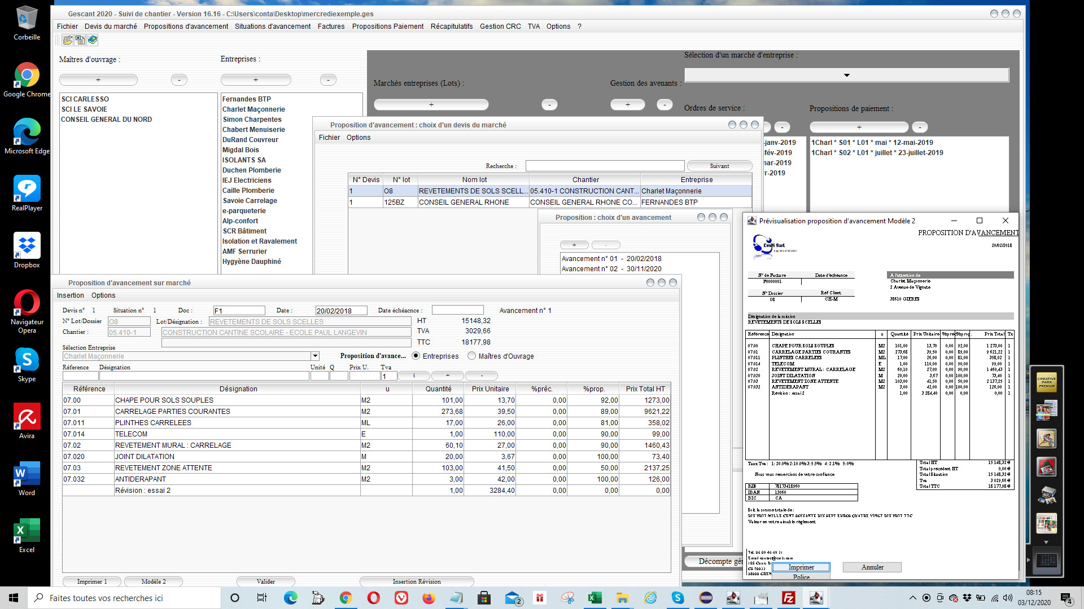Open Microsoft Store taskbar icon
The width and height of the screenshot is (1084, 609).
click(x=484, y=598)
